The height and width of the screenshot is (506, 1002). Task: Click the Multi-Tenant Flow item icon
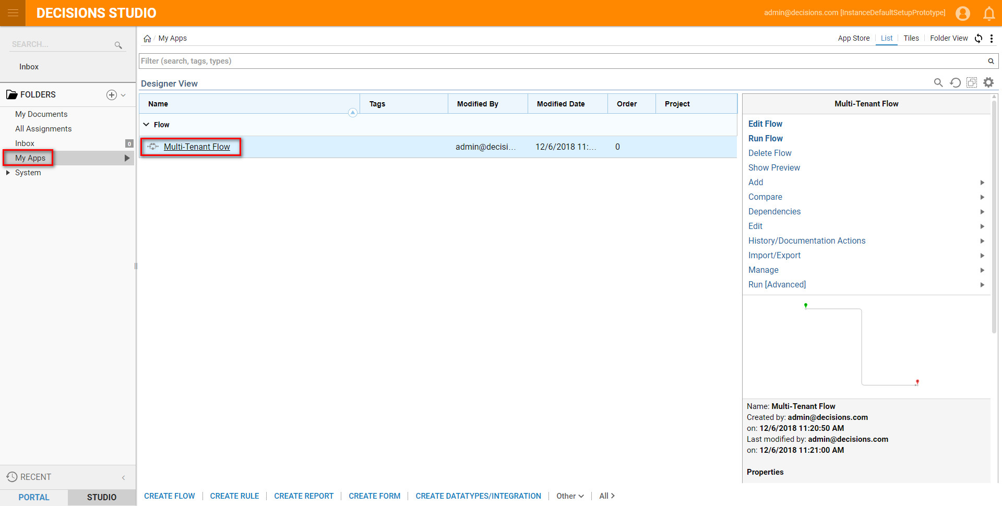pos(153,147)
